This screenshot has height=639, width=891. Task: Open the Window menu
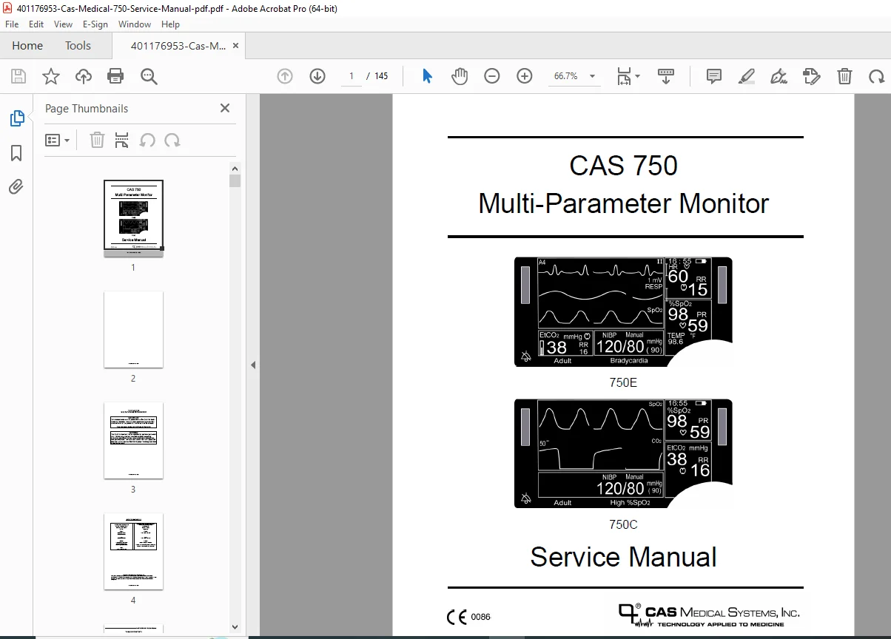[135, 24]
